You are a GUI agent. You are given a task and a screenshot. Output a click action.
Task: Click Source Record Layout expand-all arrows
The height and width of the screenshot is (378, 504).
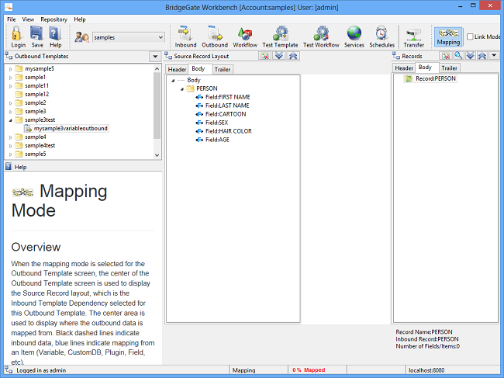point(279,56)
